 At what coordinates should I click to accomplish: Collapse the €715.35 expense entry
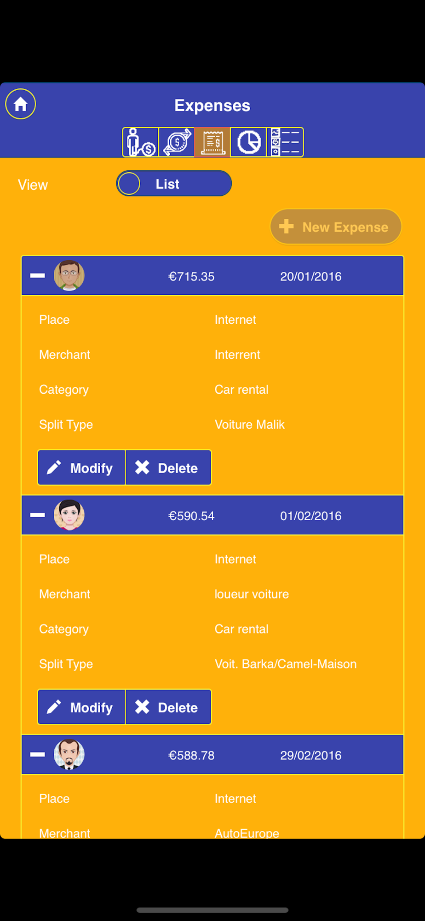37,276
